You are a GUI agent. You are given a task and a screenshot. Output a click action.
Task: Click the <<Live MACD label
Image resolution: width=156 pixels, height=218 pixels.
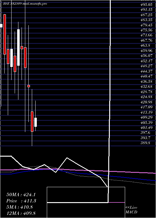point(131,210)
